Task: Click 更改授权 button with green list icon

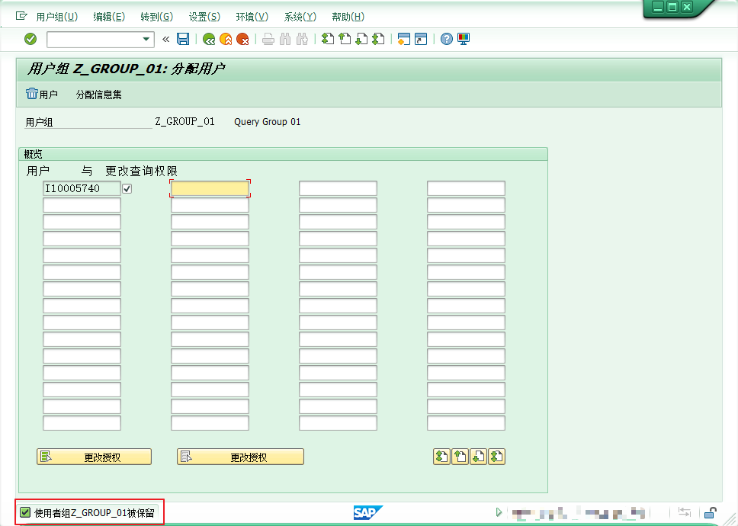Action: pos(94,457)
